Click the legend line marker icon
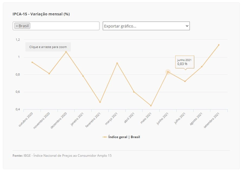242x171 pixels. click(x=105, y=137)
